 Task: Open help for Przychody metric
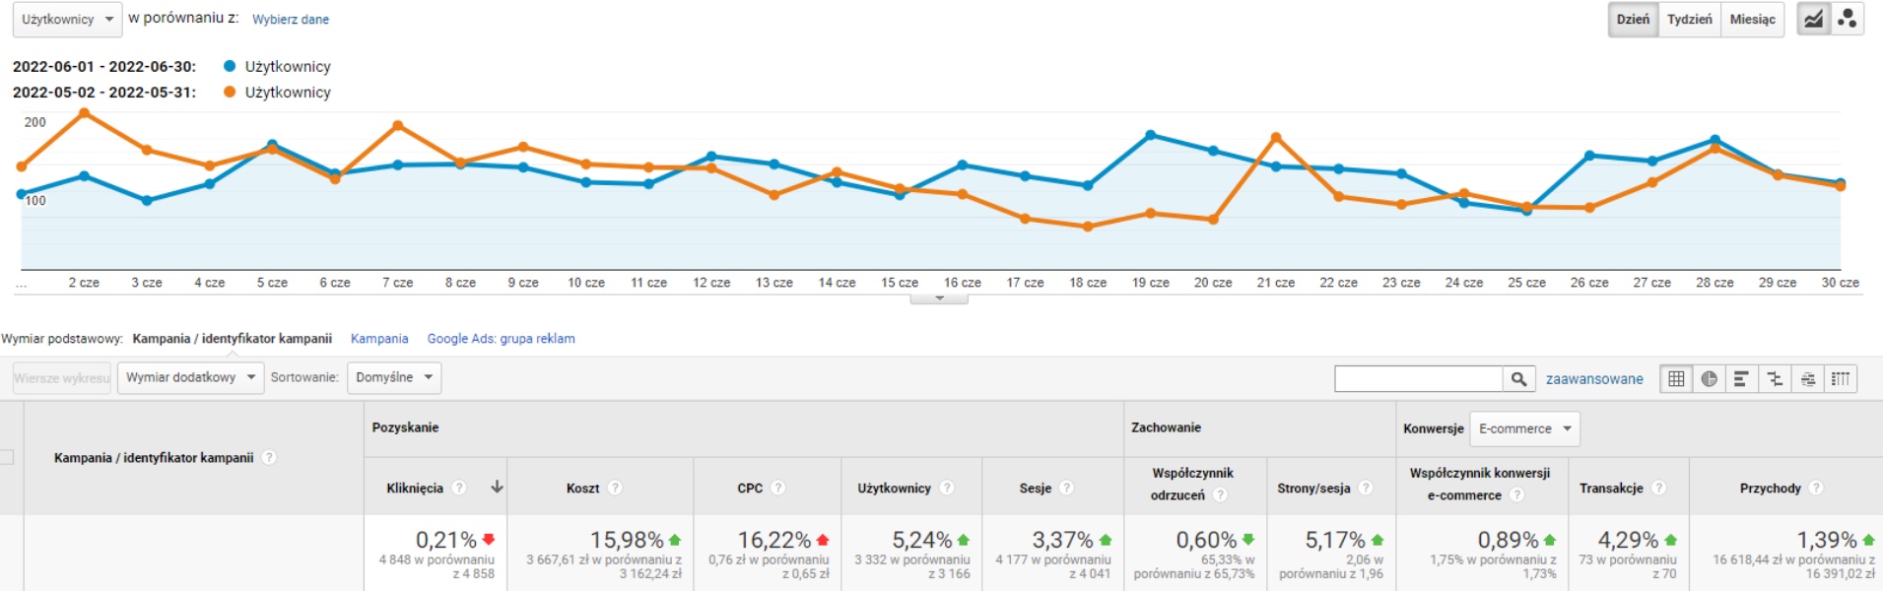coord(1816,488)
